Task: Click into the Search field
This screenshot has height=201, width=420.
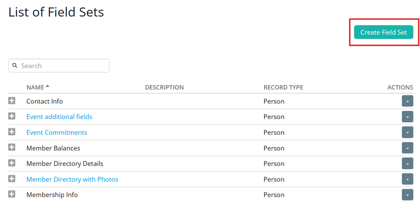Action: [59, 65]
